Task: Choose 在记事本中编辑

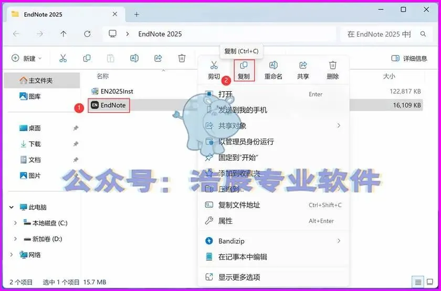Action: click(274, 257)
